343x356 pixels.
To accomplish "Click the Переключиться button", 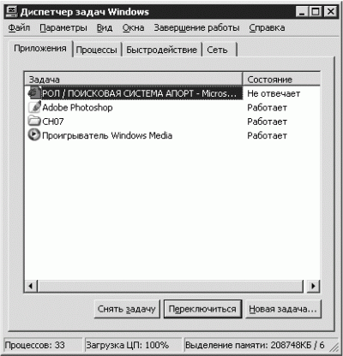I will click(202, 309).
